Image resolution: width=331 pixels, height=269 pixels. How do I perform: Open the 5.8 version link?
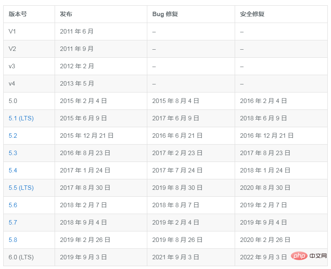(13, 240)
